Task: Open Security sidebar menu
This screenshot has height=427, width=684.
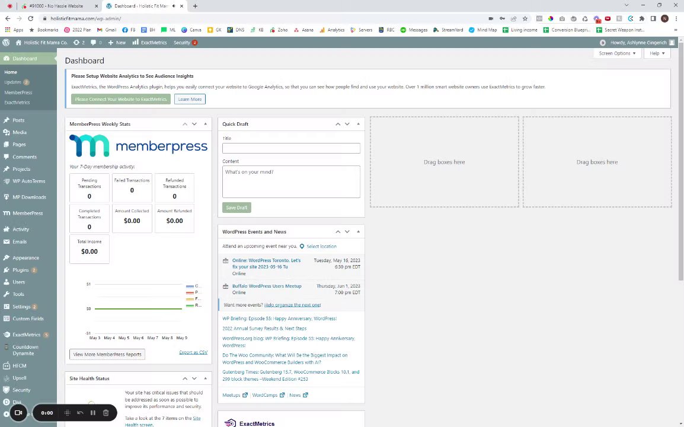Action: 21,390
